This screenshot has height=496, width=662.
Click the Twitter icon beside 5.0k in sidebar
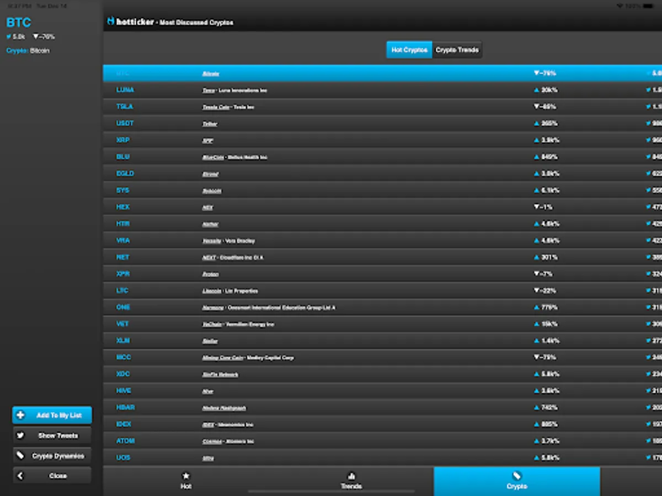[x=9, y=37]
